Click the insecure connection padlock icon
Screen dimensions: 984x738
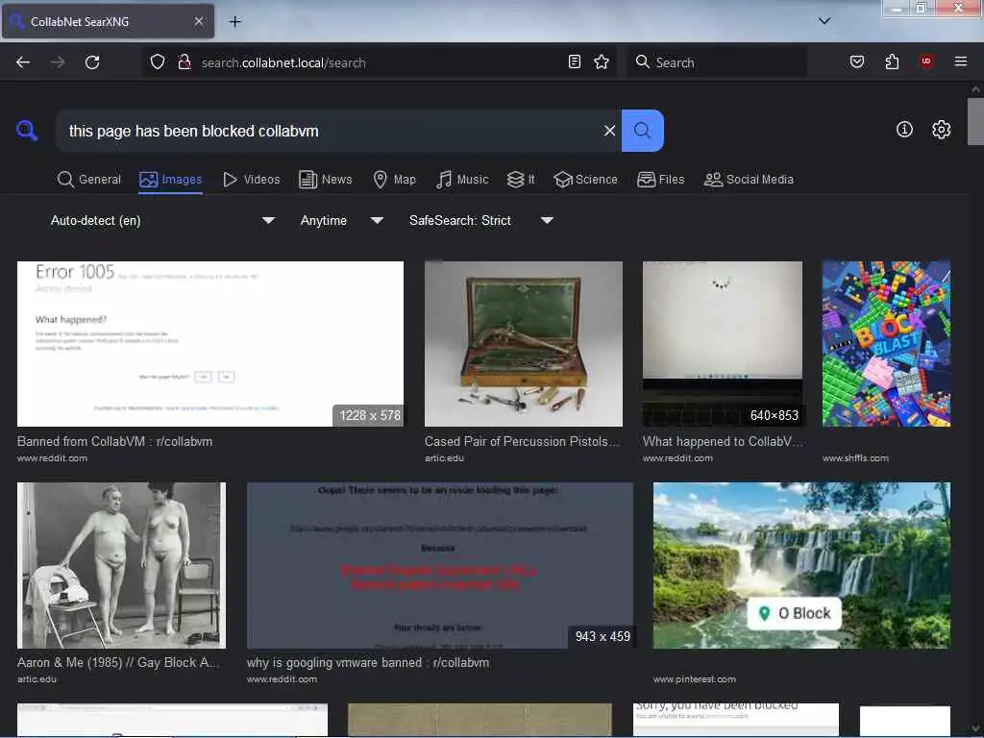[184, 62]
